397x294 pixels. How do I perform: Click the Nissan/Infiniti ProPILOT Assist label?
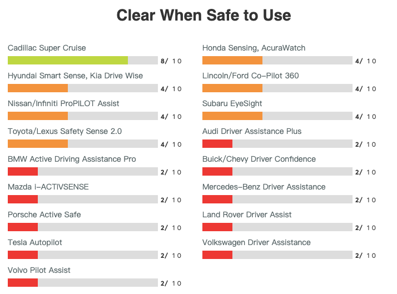tap(63, 104)
